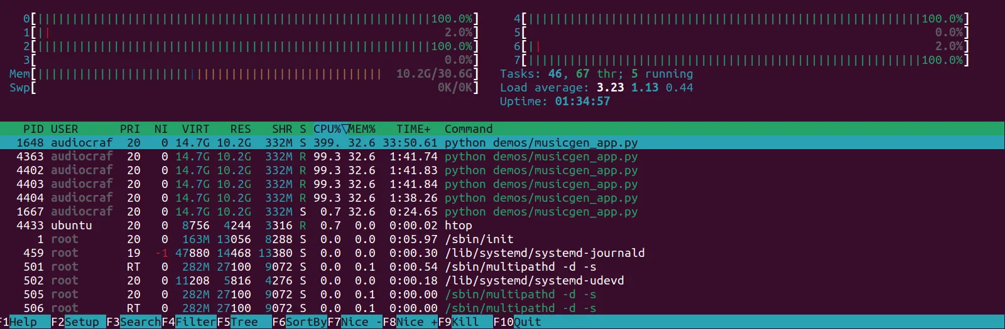Click the Uptime value 01:34:57
1005x329 pixels.
[x=582, y=102]
